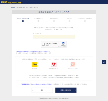Click the copyright GEO CORPORATION footer text
The image size is (108, 101).
pos(54,99)
